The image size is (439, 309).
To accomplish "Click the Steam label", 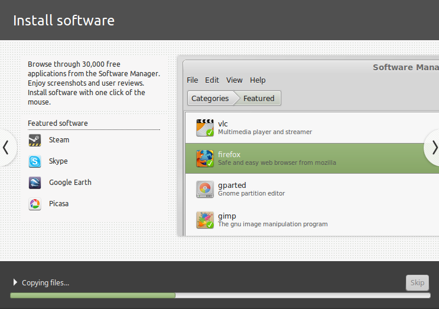I will (59, 140).
